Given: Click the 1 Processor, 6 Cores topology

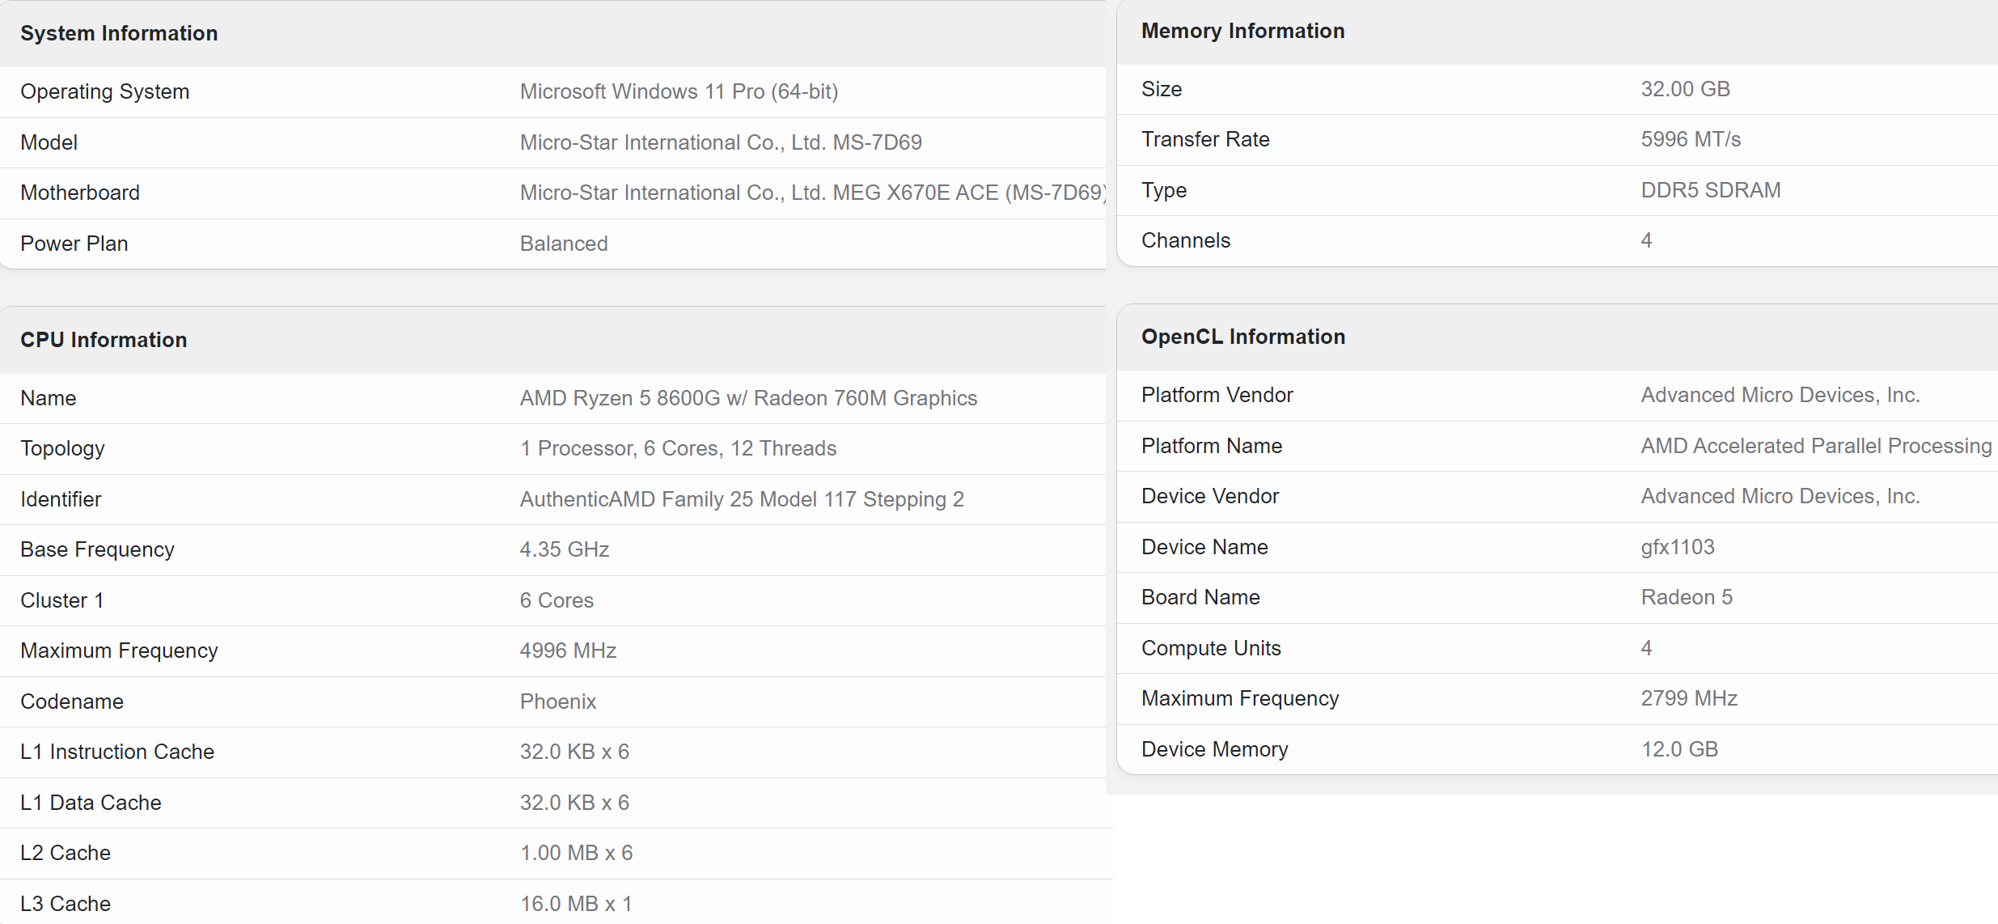Looking at the screenshot, I should click(x=678, y=448).
